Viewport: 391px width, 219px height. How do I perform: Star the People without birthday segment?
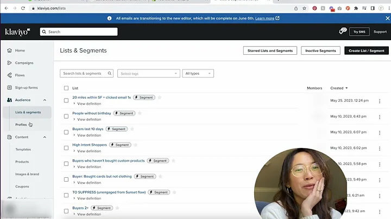point(140,113)
